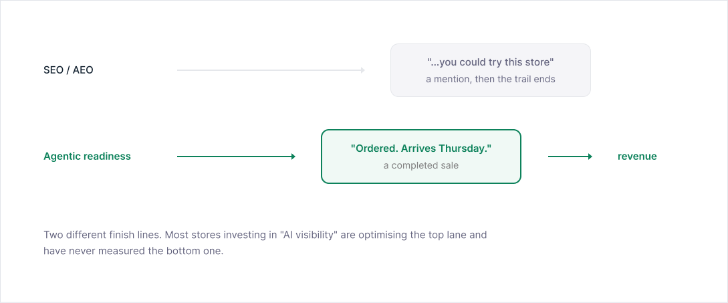Click "a mention, then the trail ends" caption
Viewport: 728px width, 303px height.
pos(490,79)
